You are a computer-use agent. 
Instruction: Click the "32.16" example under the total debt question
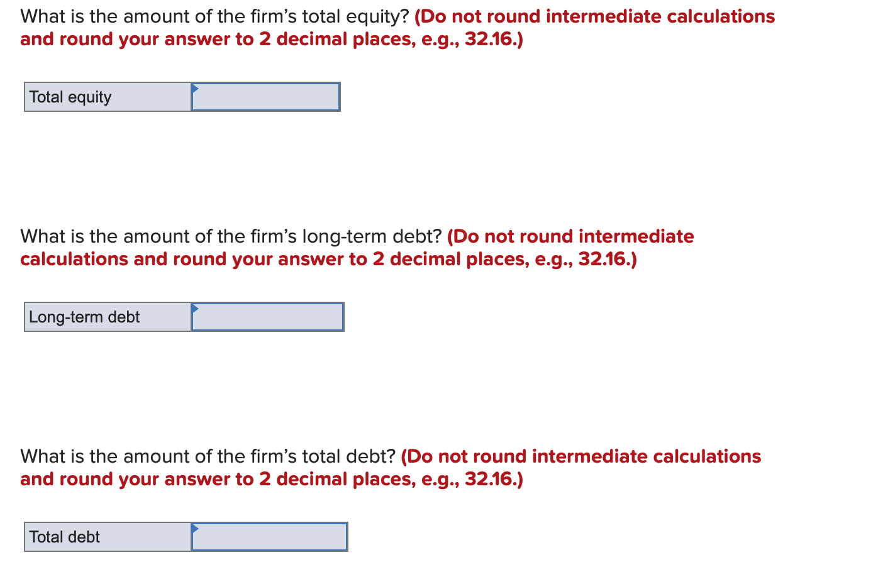[x=490, y=479]
